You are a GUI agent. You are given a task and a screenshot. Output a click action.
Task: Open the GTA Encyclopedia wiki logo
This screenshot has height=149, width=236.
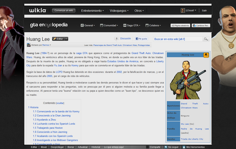click(49, 25)
